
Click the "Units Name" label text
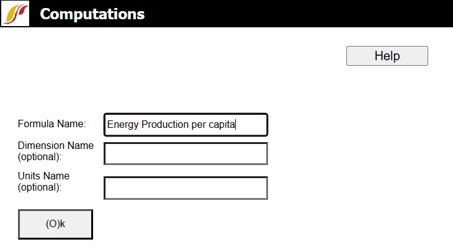tap(43, 176)
